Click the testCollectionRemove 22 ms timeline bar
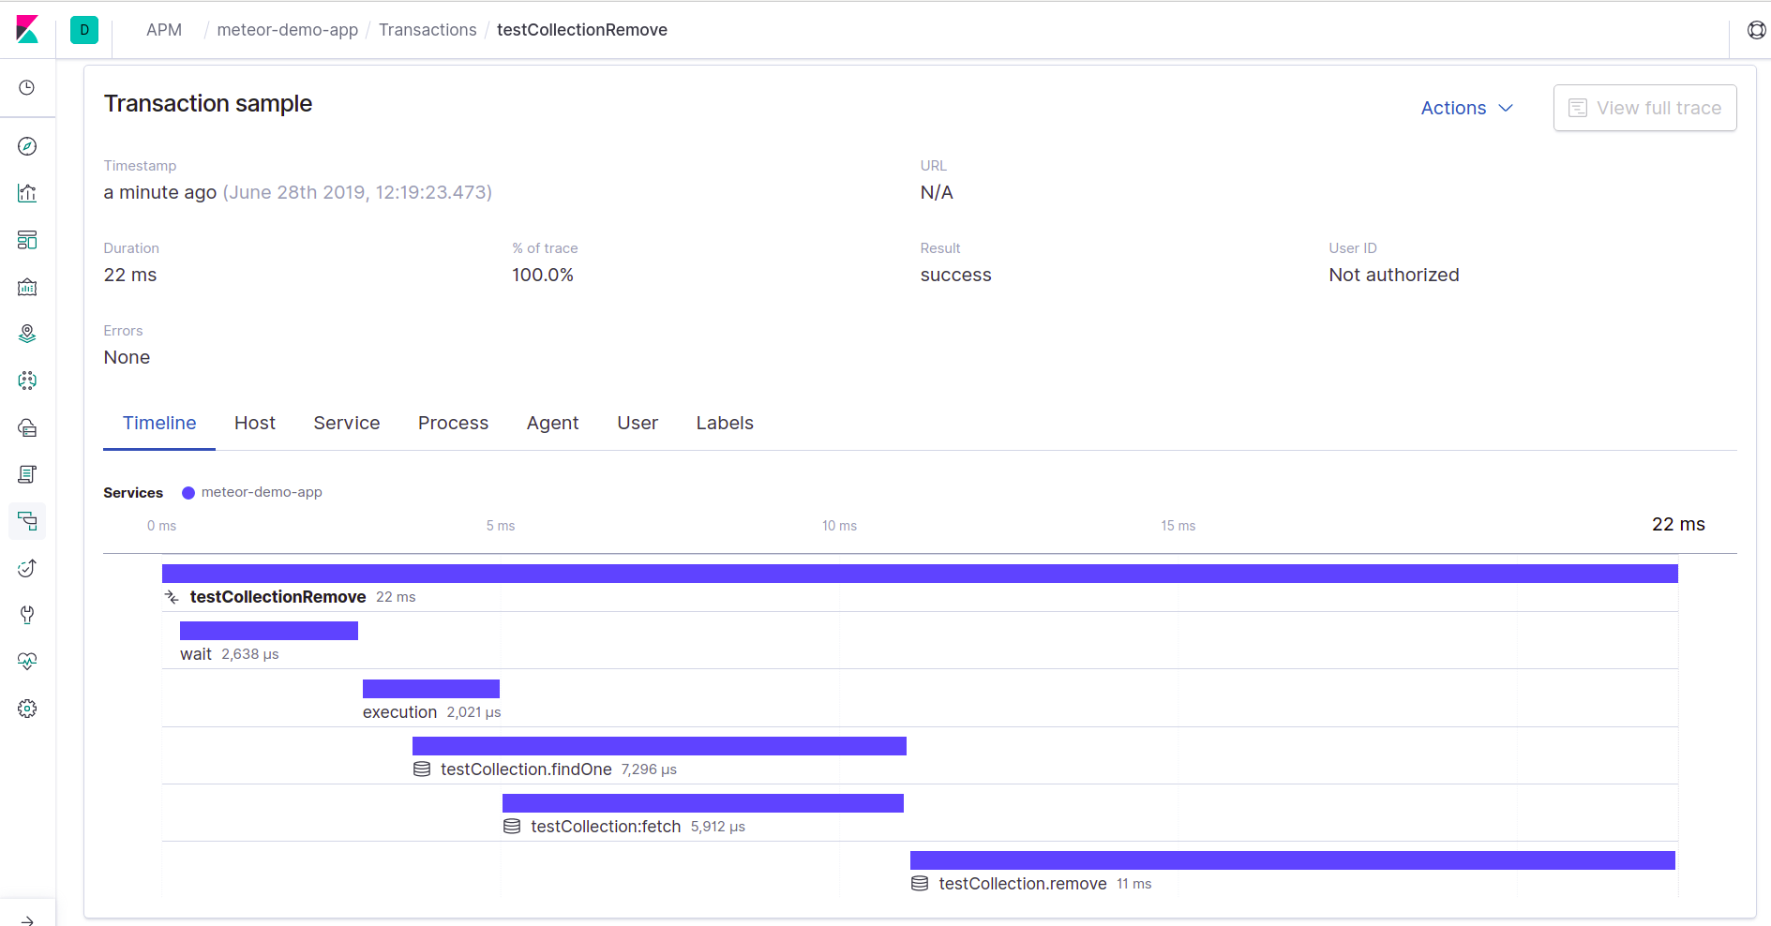The width and height of the screenshot is (1771, 926). (x=920, y=574)
